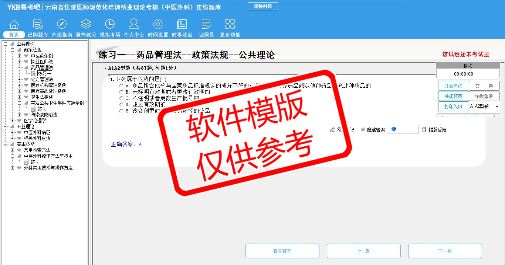Click the 切换科目 switch subject button
The width and height of the screenshot is (505, 265).
click(x=262, y=6)
